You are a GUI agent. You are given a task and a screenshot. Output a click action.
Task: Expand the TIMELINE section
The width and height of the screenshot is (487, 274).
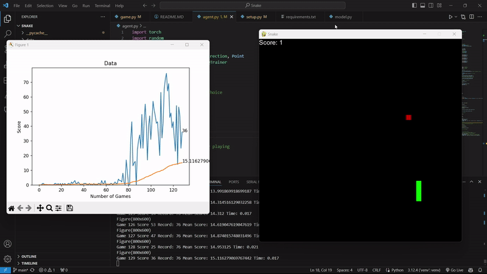tap(29, 263)
